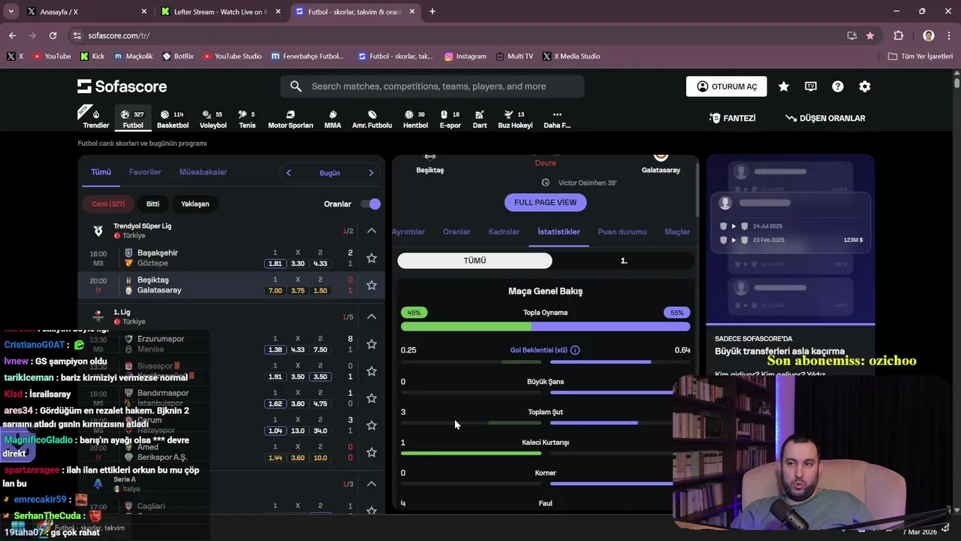Toggle the Oranlar odds switch
Image resolution: width=961 pixels, height=541 pixels.
[370, 204]
